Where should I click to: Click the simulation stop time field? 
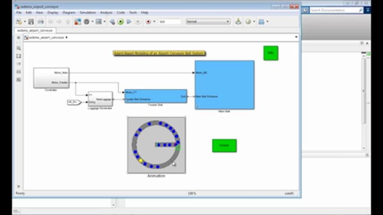[x=169, y=22]
